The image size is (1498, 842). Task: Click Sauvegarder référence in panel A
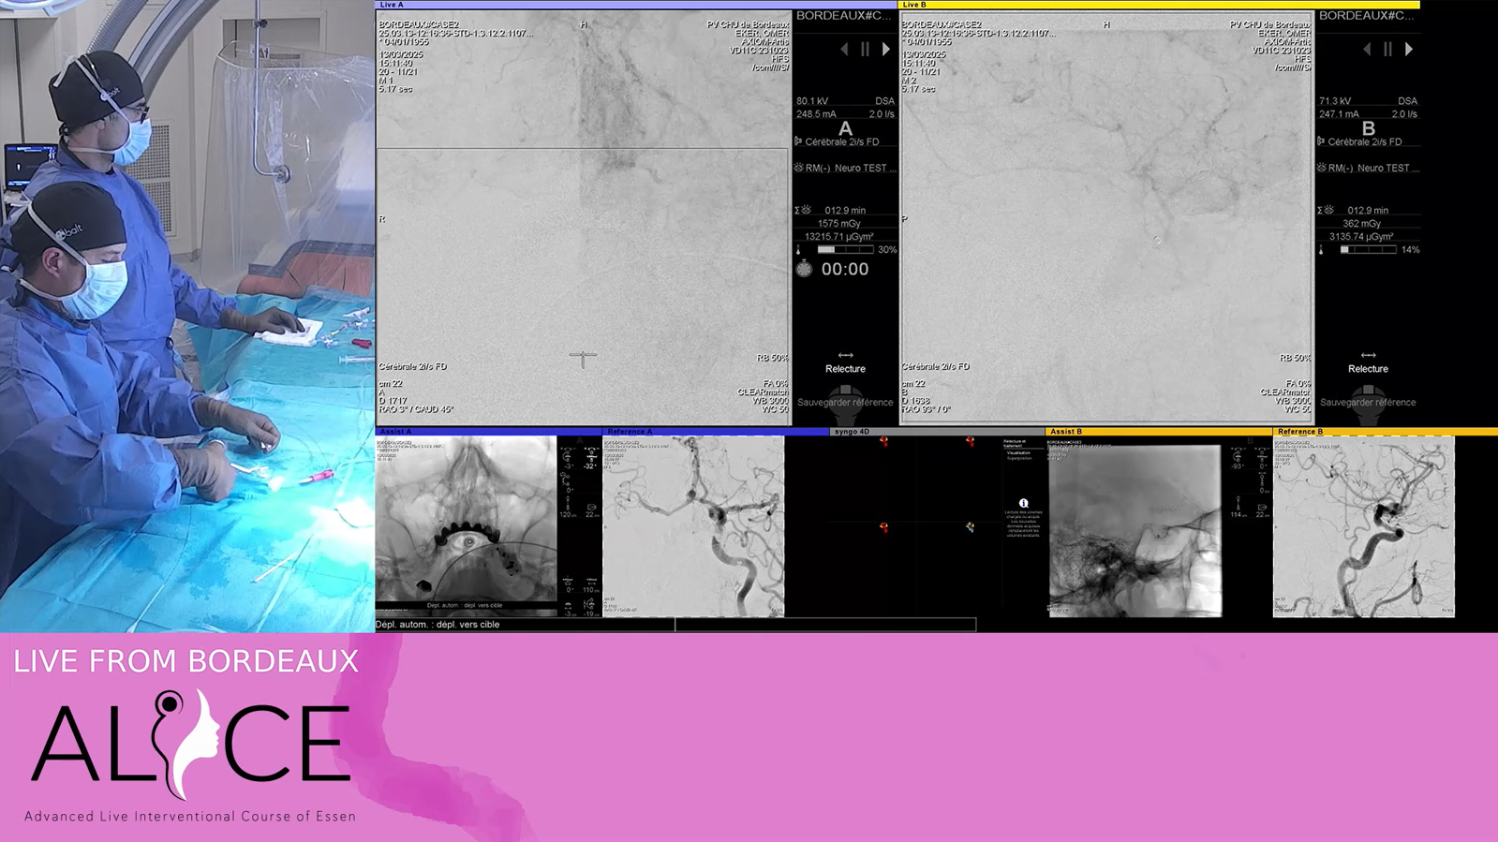click(x=845, y=403)
